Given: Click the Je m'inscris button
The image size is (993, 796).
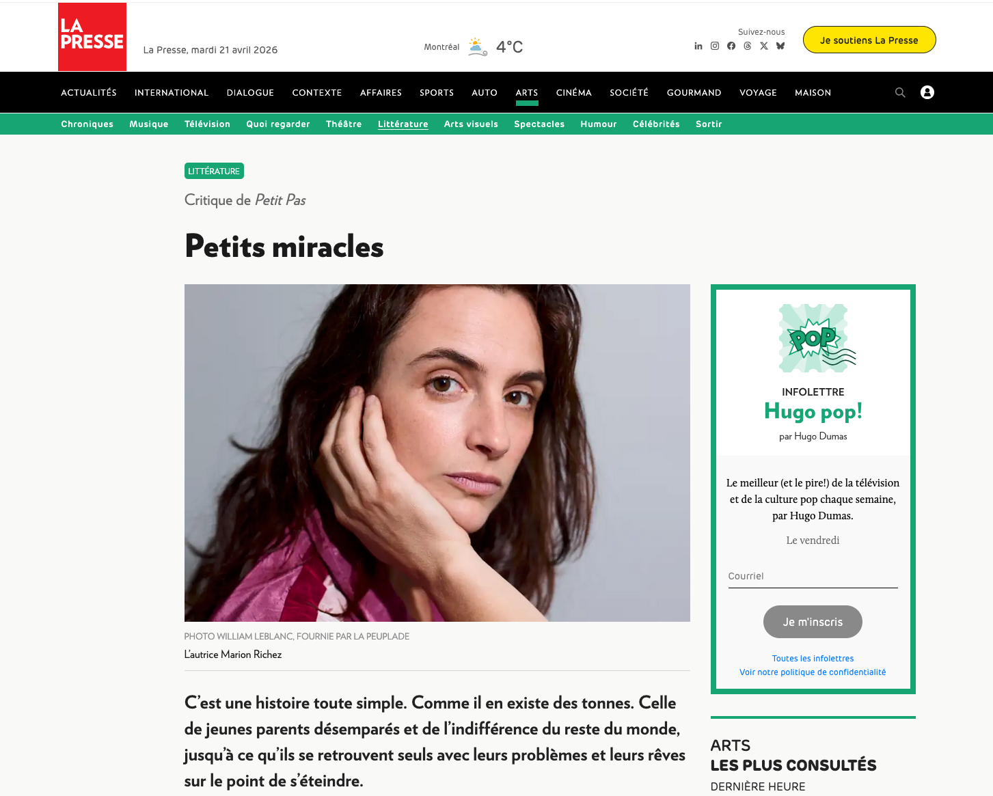Looking at the screenshot, I should pos(813,622).
